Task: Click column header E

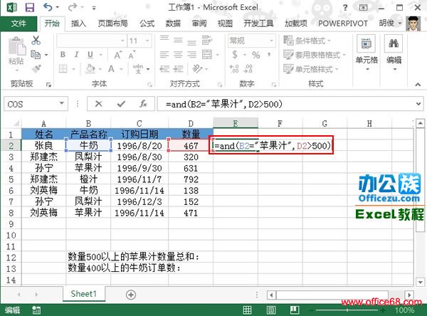Action: [236, 123]
